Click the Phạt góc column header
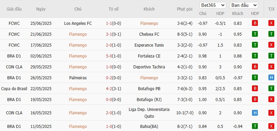Viewport: 277px width, 131px height. pyautogui.click(x=185, y=9)
